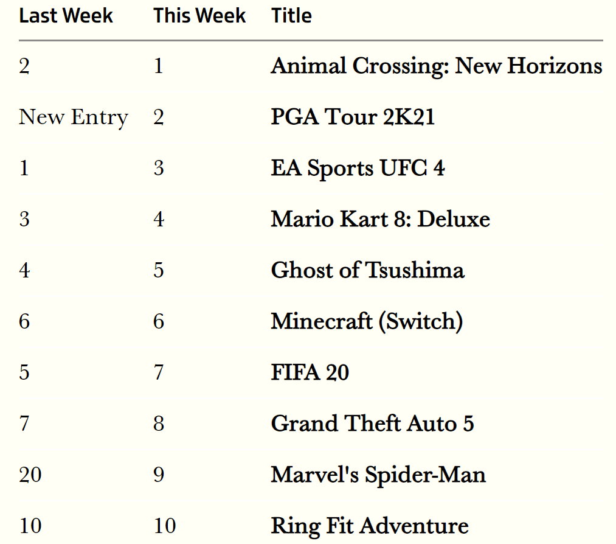
Task: Select Animal Crossing: New Horizons title
Action: [x=437, y=66]
